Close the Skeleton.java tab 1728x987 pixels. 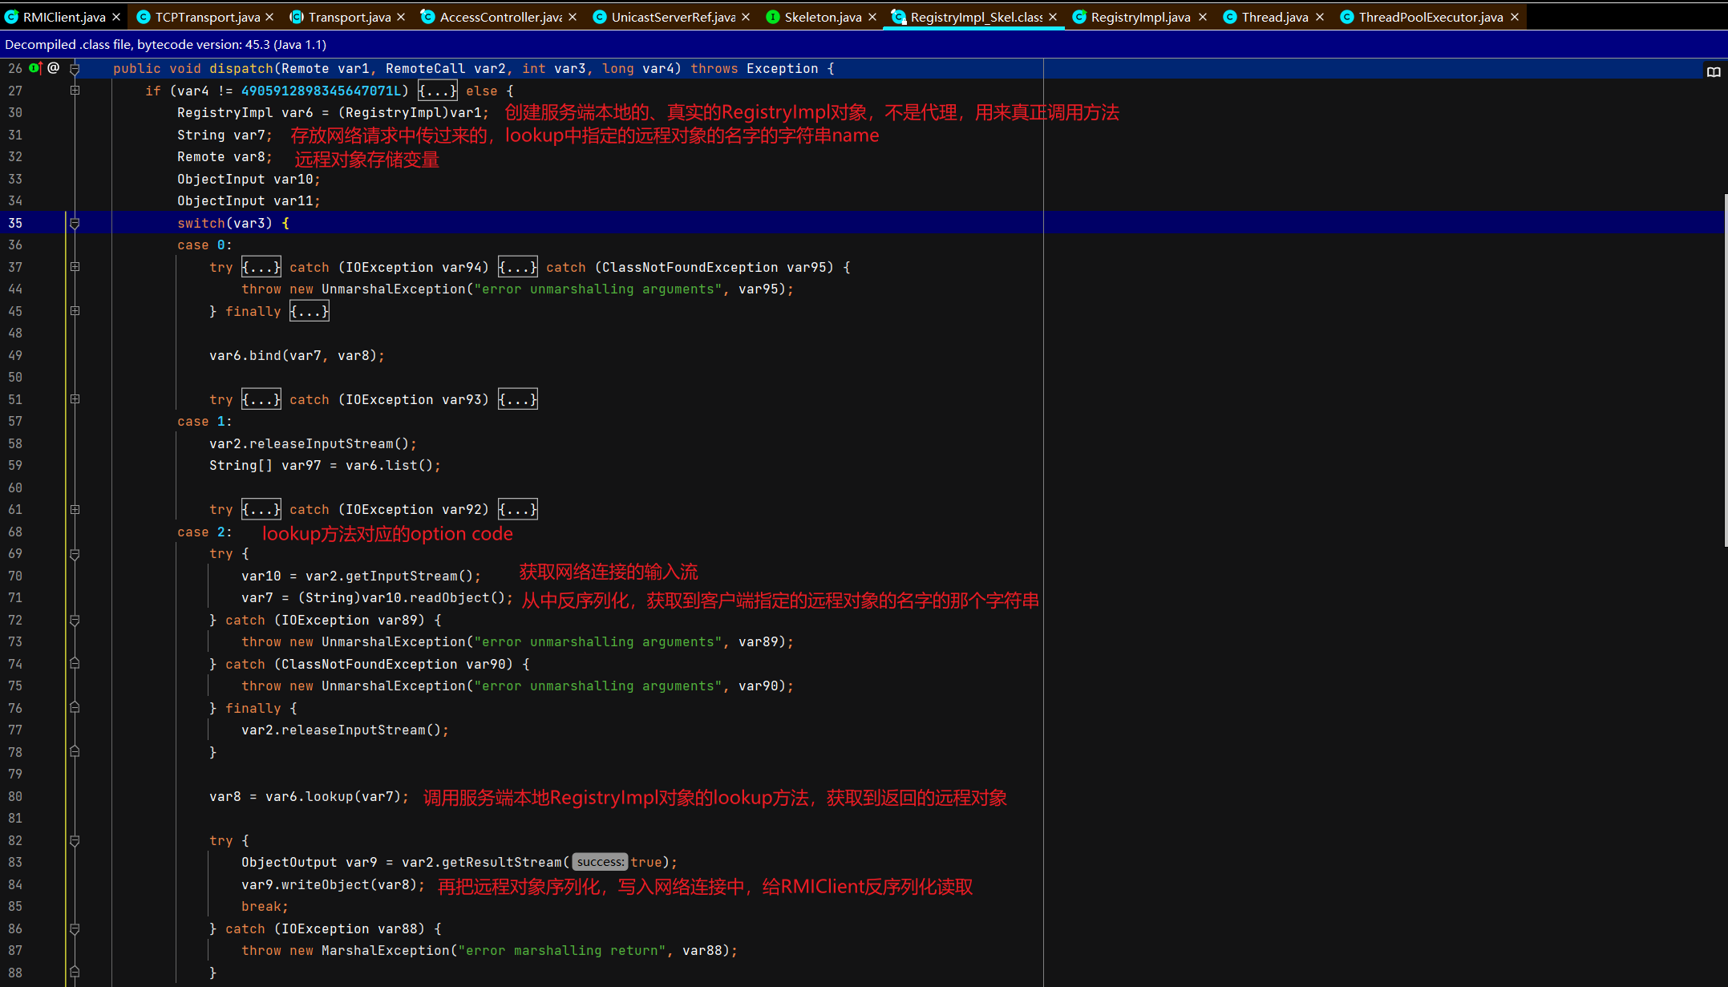(x=872, y=17)
